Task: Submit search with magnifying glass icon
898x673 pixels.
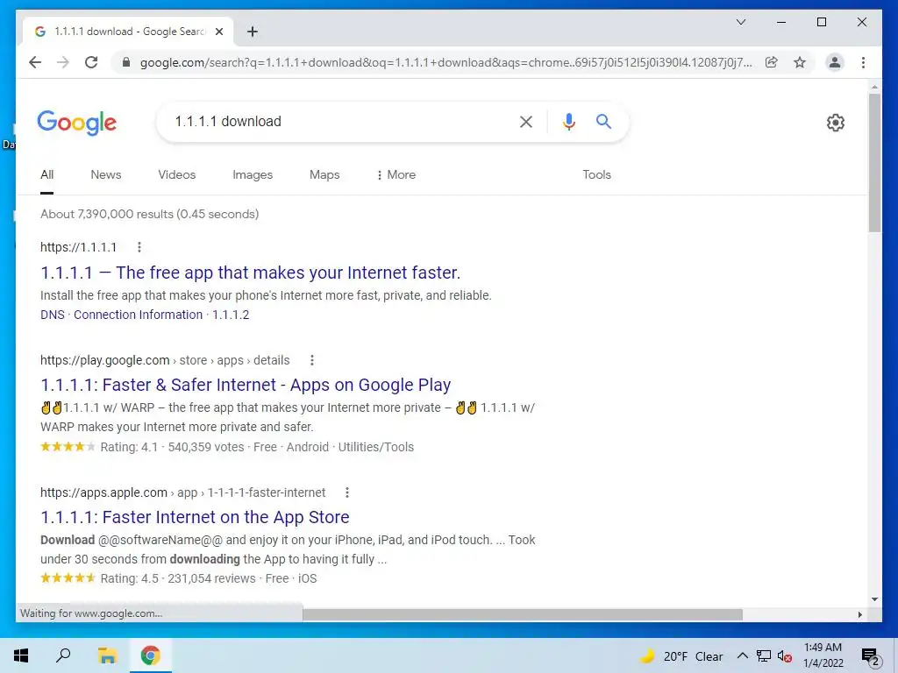Action: point(603,121)
